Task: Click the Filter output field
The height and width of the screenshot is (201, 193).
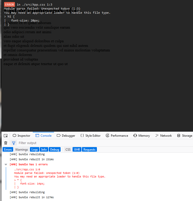Action: [105, 143]
